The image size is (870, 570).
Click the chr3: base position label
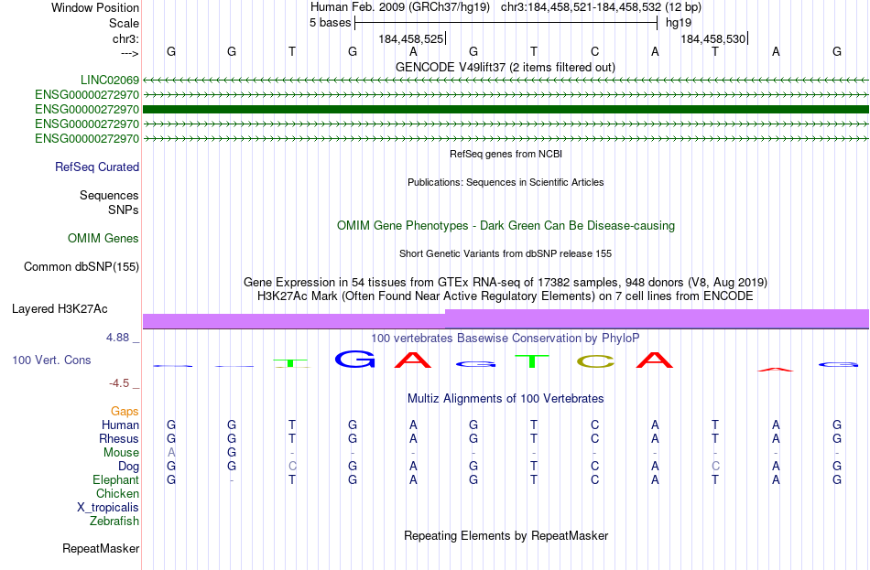pyautogui.click(x=126, y=38)
